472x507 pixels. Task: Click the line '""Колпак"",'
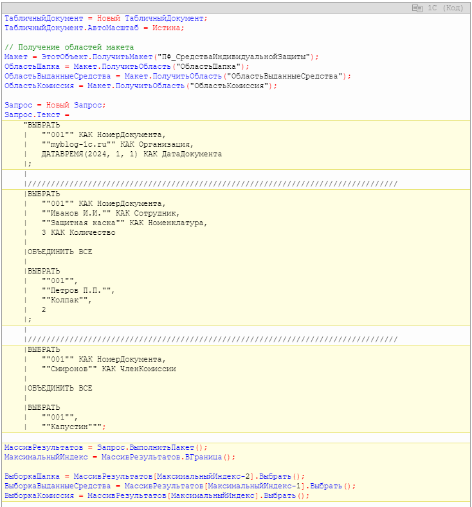(x=66, y=300)
